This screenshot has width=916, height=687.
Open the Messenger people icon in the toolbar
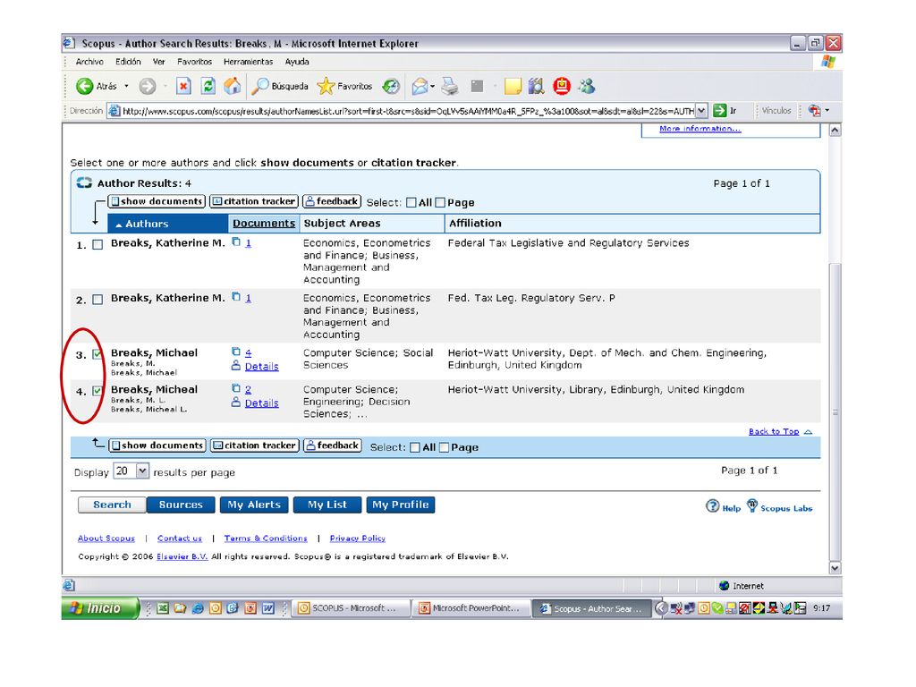[587, 87]
